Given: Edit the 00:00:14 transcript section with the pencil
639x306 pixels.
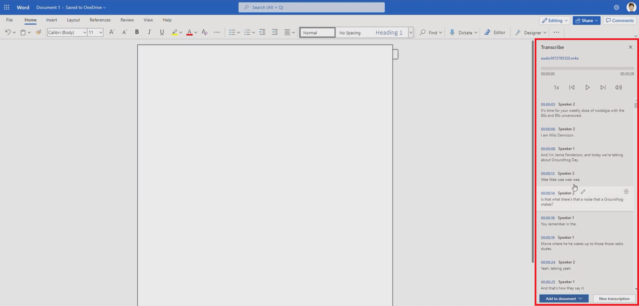Looking at the screenshot, I should pyautogui.click(x=583, y=192).
